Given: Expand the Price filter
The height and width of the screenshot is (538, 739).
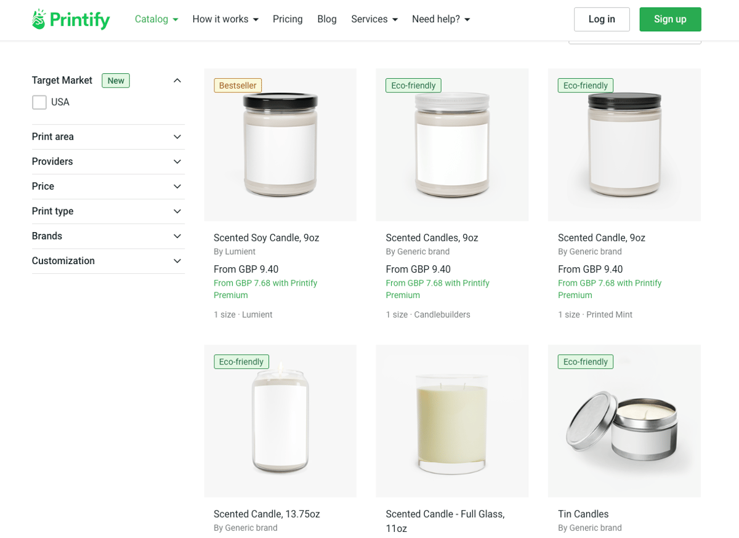Looking at the screenshot, I should (108, 187).
